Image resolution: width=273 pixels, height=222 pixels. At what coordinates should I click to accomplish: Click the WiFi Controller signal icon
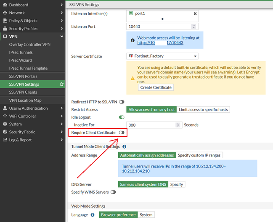point(5,116)
